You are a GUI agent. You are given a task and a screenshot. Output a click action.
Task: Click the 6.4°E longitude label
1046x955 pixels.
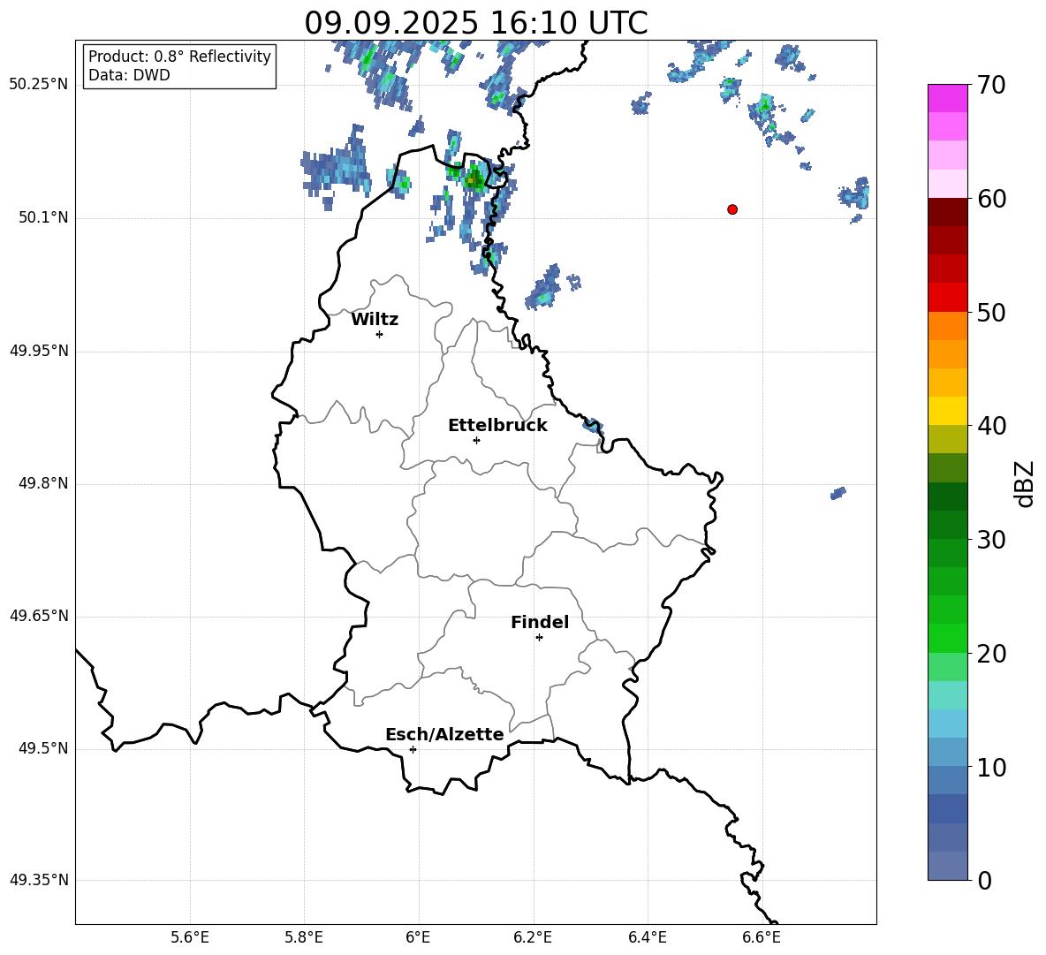click(x=647, y=937)
